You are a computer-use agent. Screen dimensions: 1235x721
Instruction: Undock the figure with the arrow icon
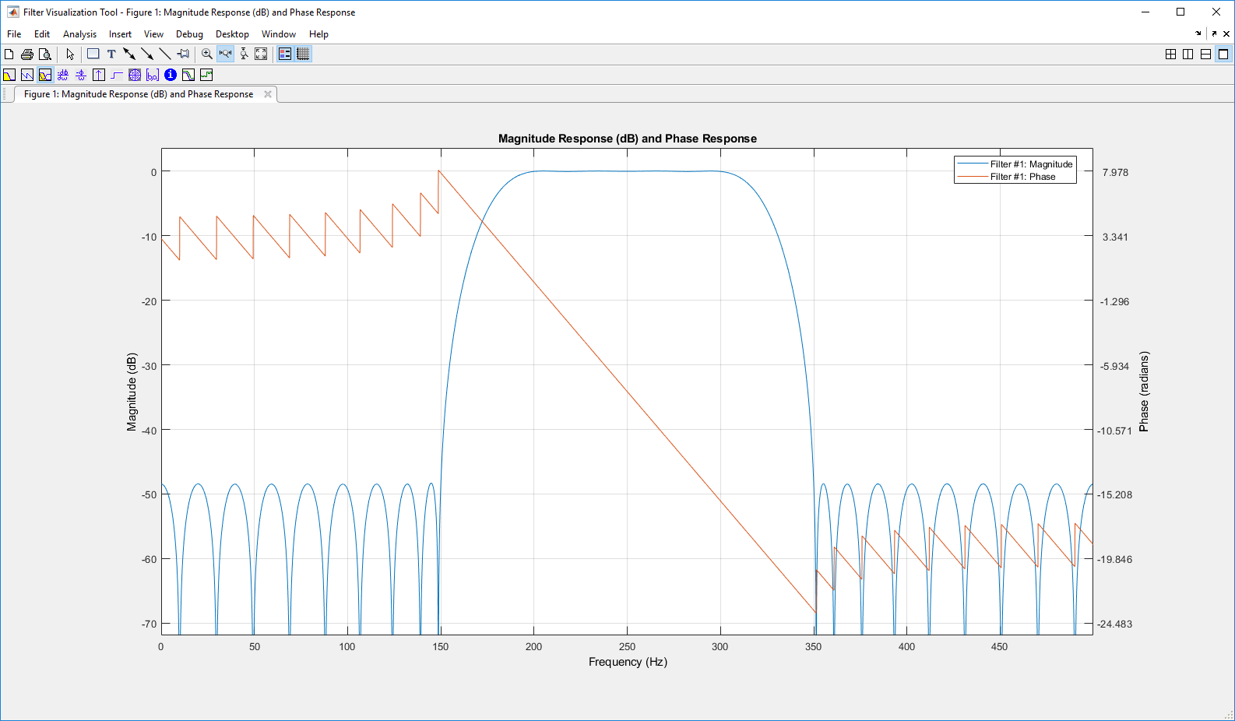[1214, 33]
